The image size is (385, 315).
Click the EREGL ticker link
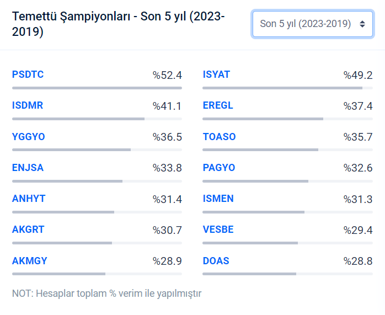(x=218, y=105)
